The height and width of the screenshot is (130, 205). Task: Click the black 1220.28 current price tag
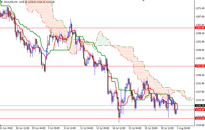(200, 105)
